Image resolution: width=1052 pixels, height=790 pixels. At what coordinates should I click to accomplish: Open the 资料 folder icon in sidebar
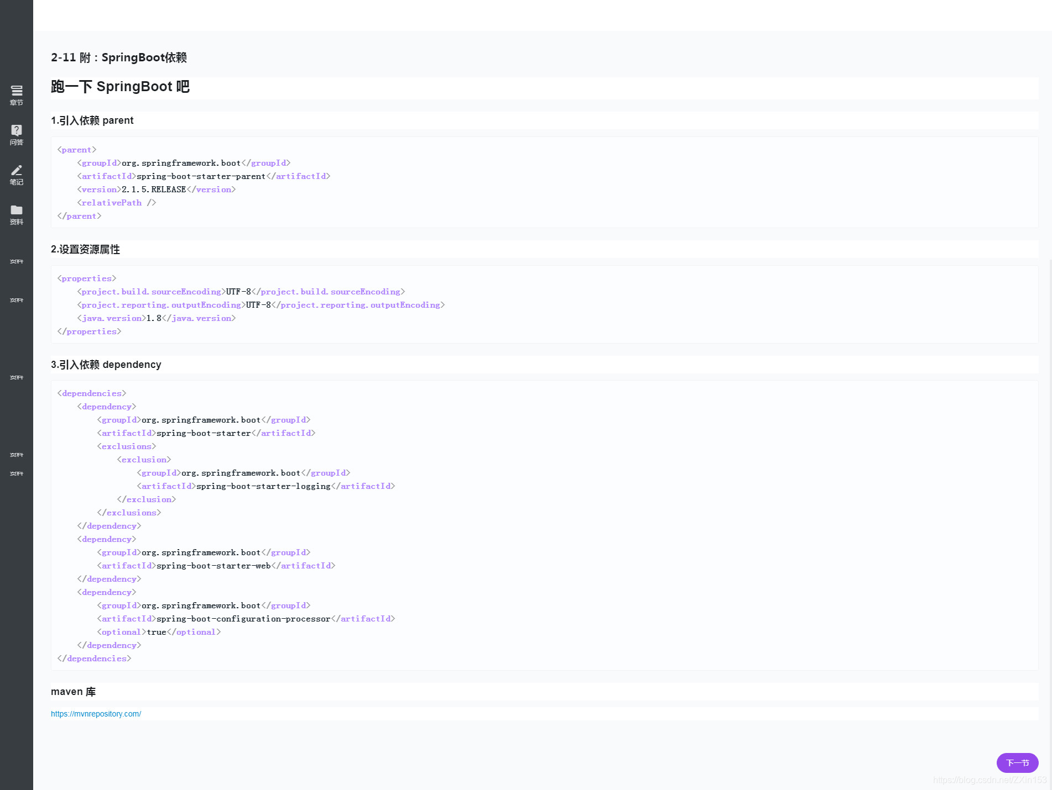point(17,214)
